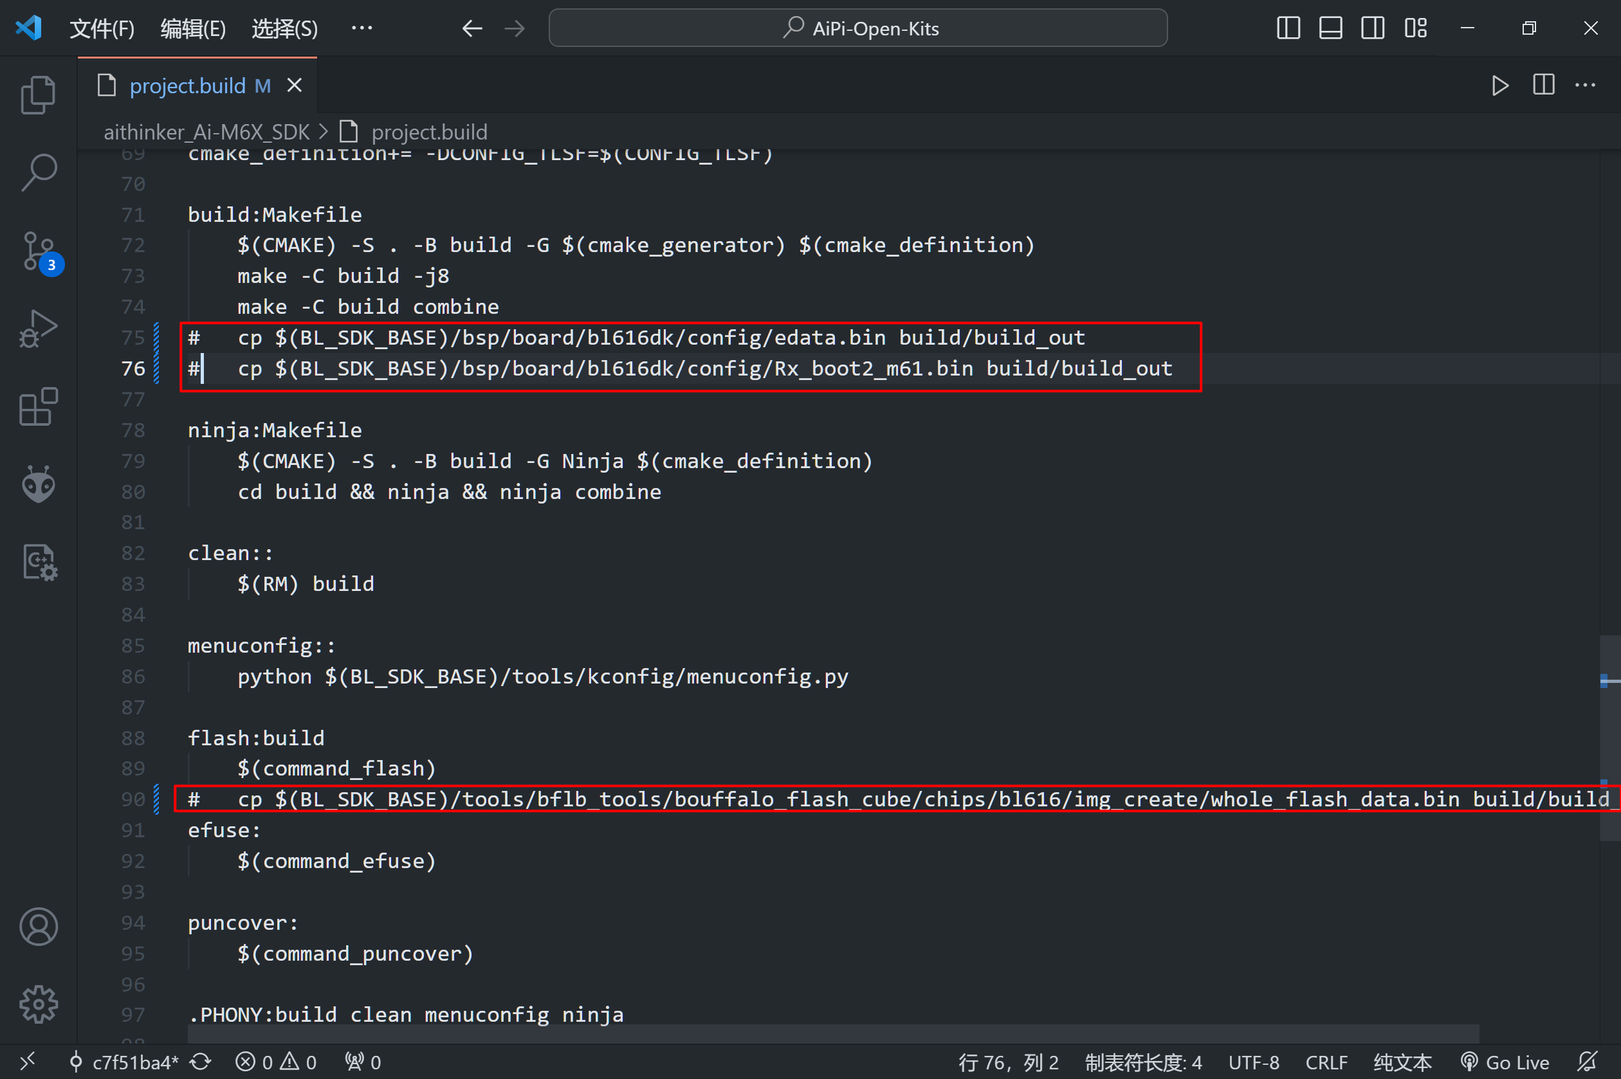
Task: Click the 'cd build && ninja && ninja combine' line
Action: pos(450,492)
